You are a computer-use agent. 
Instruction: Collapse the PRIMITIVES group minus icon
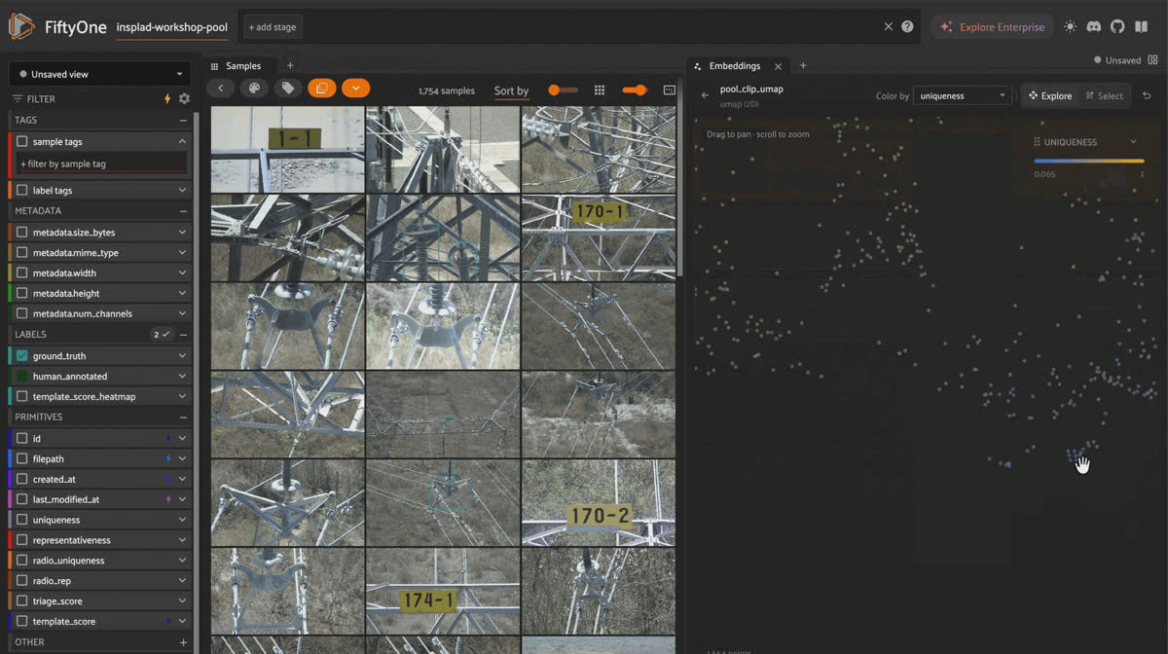[x=183, y=417]
